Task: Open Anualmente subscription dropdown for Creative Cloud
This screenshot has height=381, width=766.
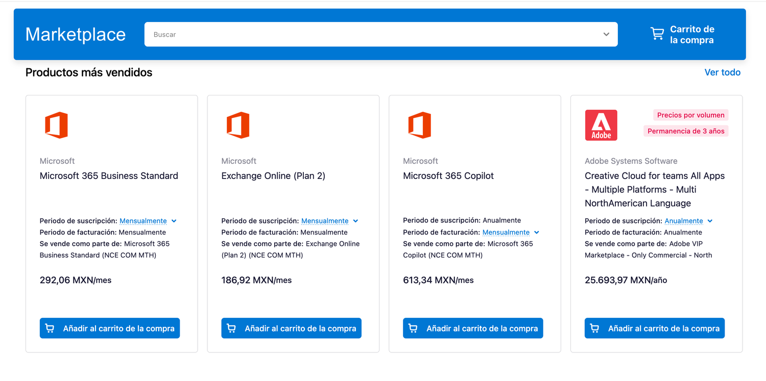Action: 688,221
